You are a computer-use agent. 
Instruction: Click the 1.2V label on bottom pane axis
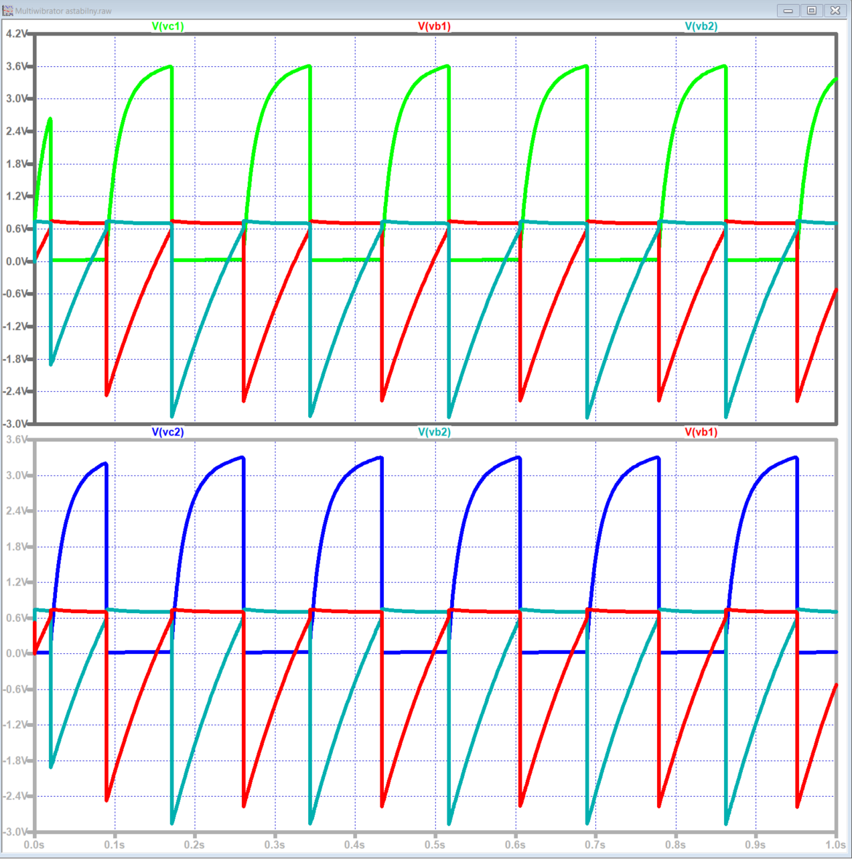[x=16, y=582]
